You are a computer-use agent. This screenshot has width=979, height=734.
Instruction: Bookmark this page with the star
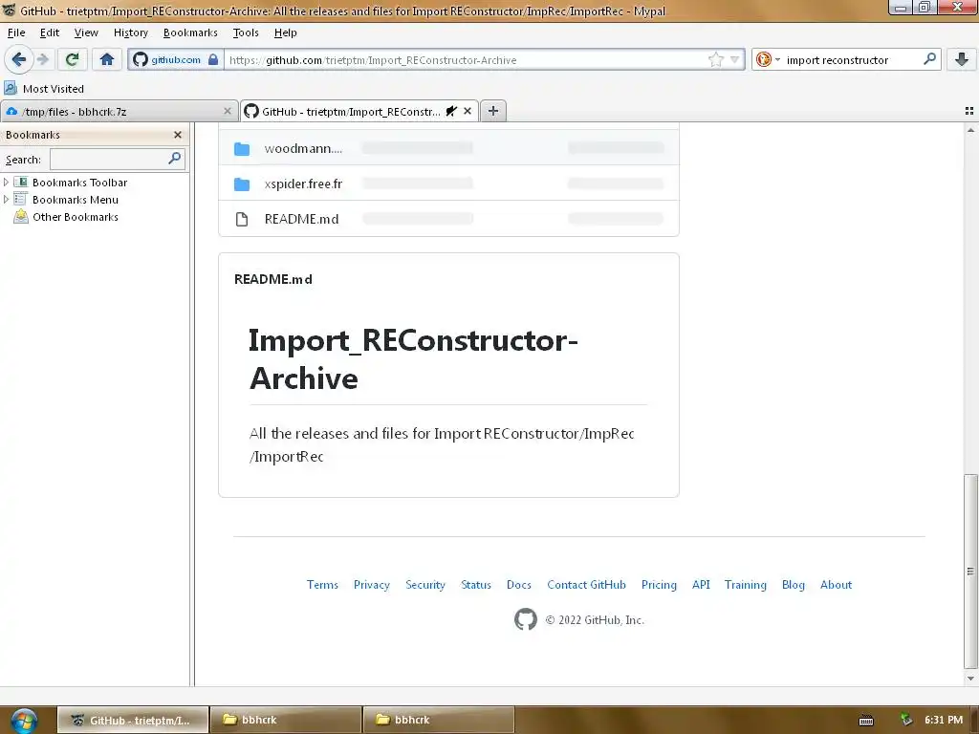coord(715,60)
